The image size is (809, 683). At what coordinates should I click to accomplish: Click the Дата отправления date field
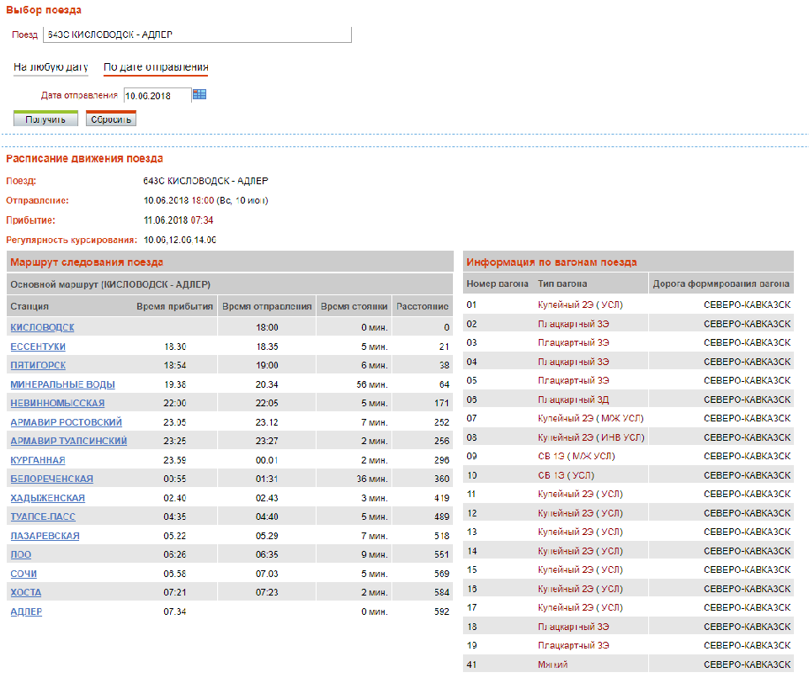click(x=157, y=96)
